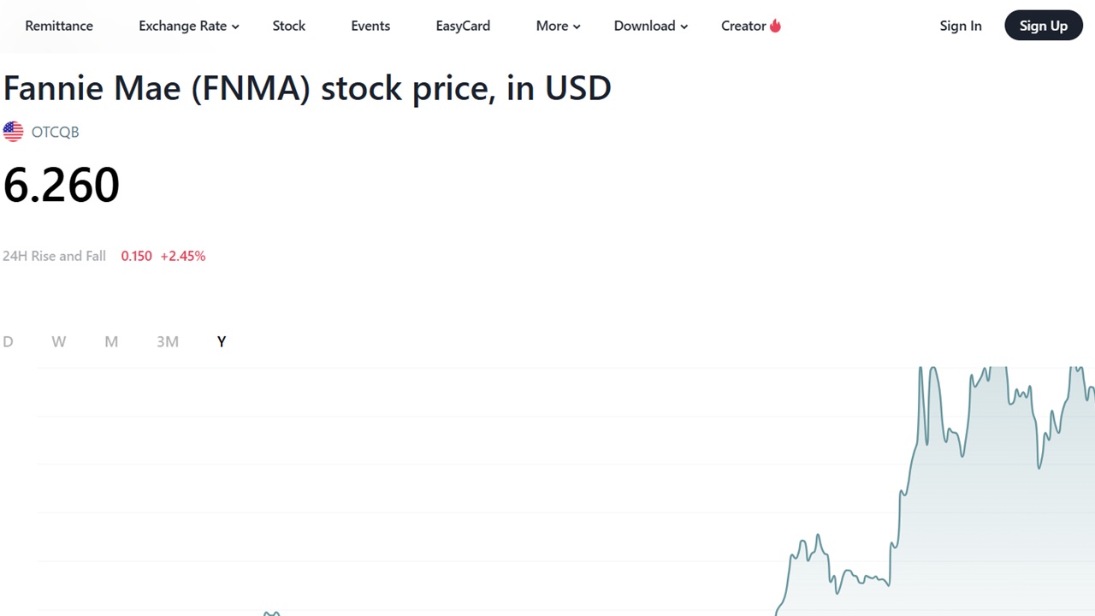Image resolution: width=1095 pixels, height=616 pixels.
Task: Select the yearly (Y) chart tab
Action: click(221, 341)
